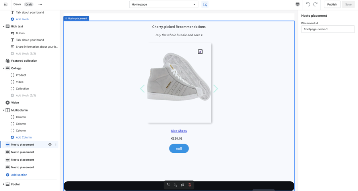Open the three-dot theme actions menu
Image resolution: width=358 pixels, height=191 pixels.
(x=40, y=4)
